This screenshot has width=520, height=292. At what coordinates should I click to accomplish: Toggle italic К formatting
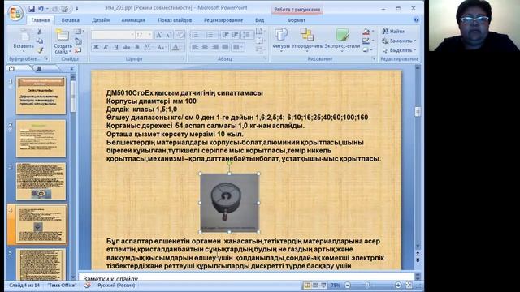tap(106, 47)
